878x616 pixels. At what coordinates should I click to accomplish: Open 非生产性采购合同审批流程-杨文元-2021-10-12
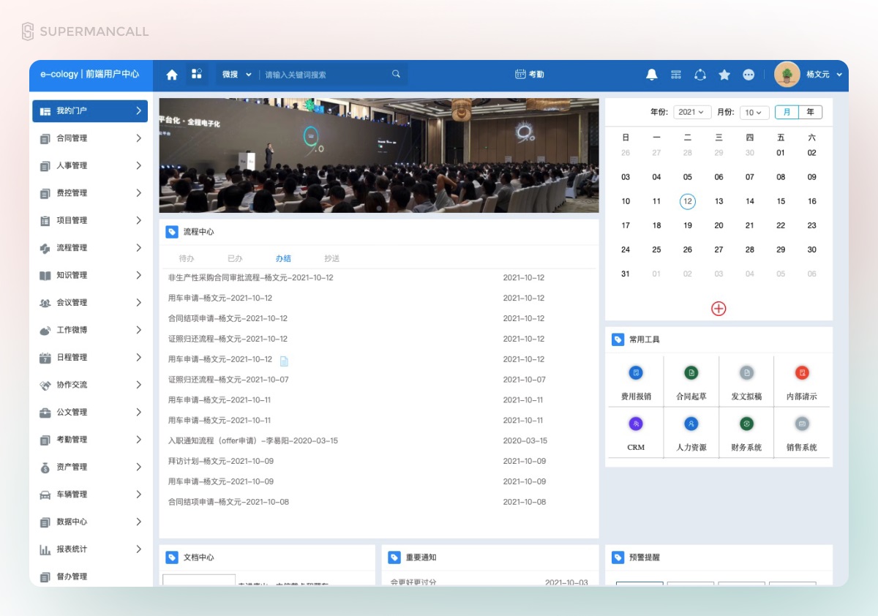coord(251,278)
